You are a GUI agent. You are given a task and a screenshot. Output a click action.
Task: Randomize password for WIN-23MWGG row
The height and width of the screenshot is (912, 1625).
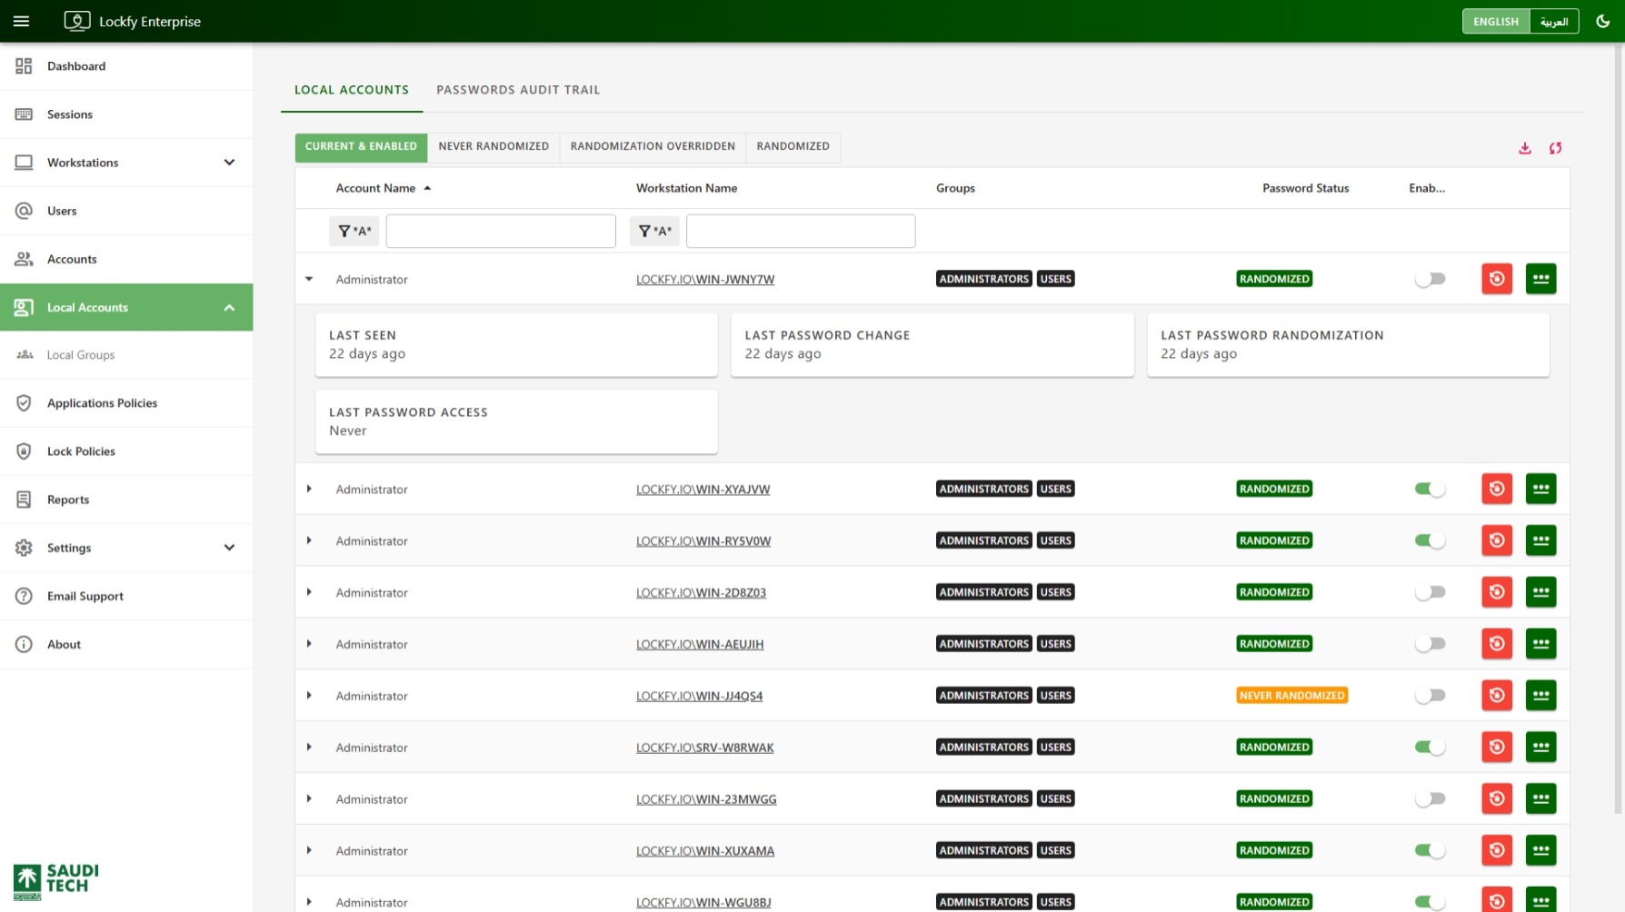(x=1497, y=799)
